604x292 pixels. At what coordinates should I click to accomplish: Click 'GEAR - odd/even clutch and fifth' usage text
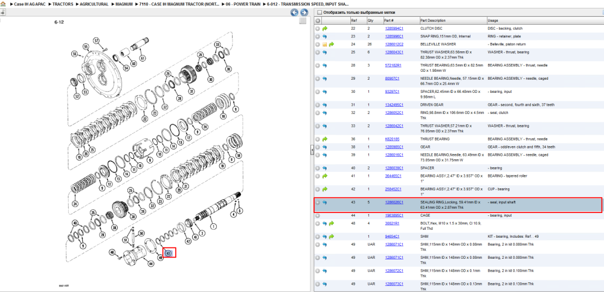(521, 147)
